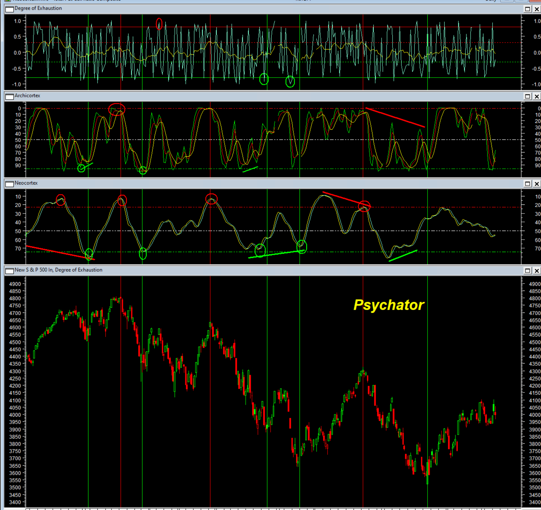Image resolution: width=541 pixels, height=510 pixels.
Task: Close the Degree of Exhaustion panel
Action: click(536, 9)
